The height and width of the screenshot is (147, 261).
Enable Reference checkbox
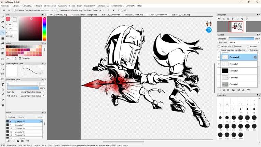point(248,50)
